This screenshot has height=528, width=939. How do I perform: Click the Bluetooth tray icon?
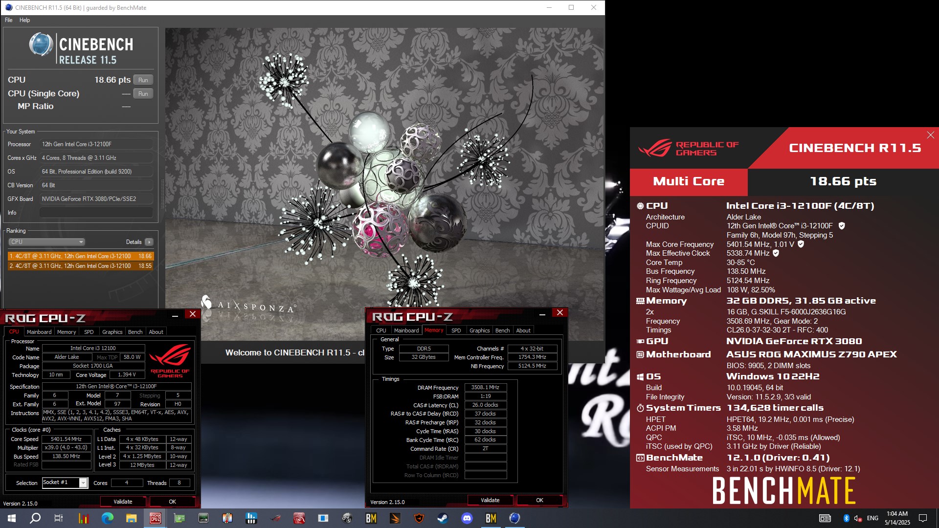pyautogui.click(x=846, y=518)
